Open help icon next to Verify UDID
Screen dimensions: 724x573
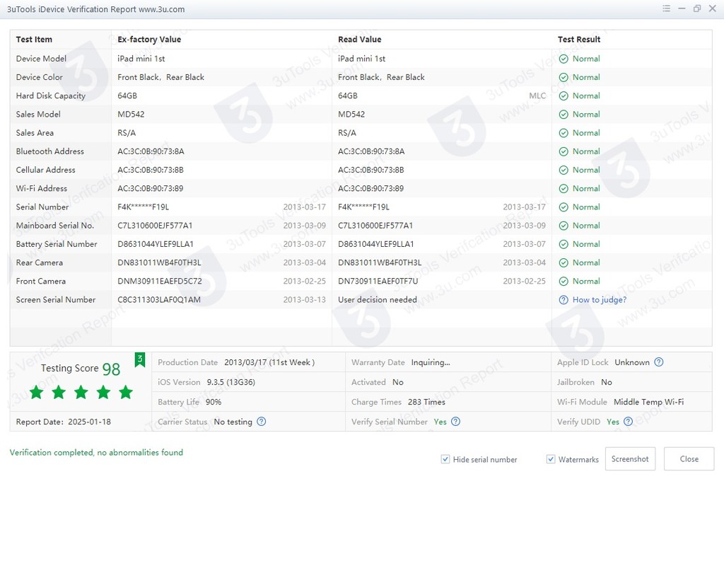click(628, 422)
